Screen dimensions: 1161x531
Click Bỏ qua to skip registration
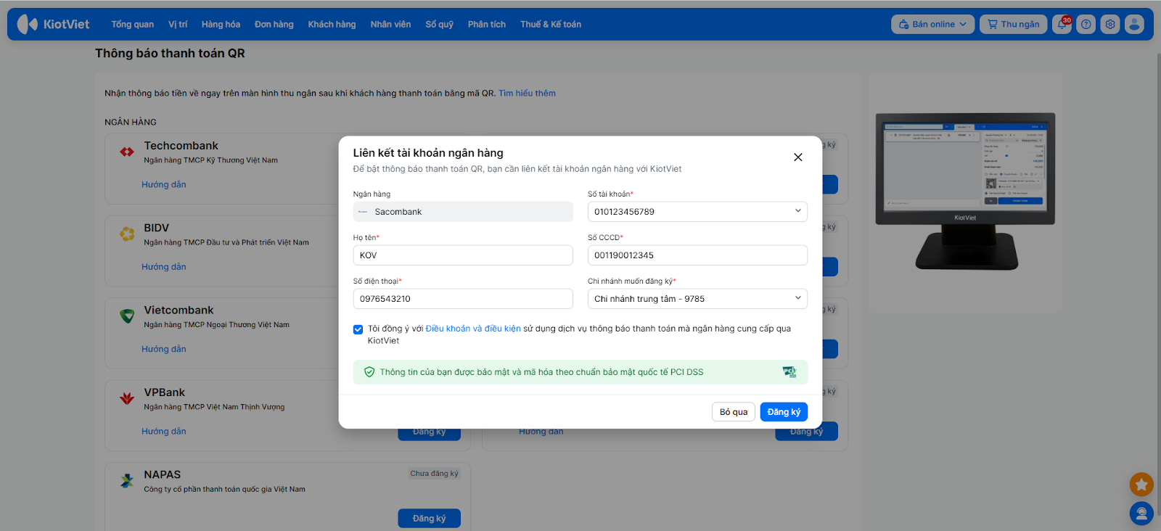click(734, 412)
